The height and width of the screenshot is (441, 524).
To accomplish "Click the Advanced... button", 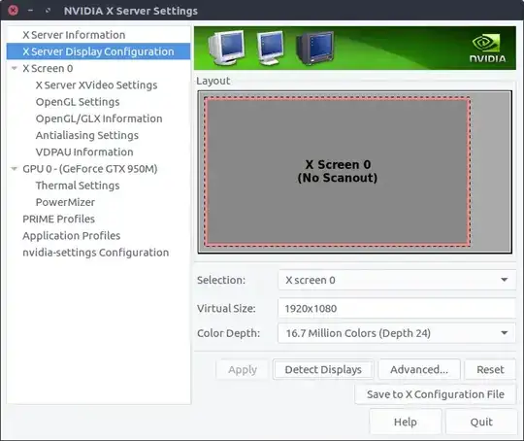I will (419, 369).
